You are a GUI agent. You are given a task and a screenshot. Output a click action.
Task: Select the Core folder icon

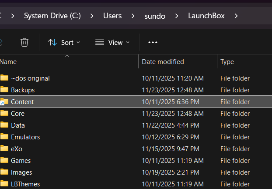point(5,114)
